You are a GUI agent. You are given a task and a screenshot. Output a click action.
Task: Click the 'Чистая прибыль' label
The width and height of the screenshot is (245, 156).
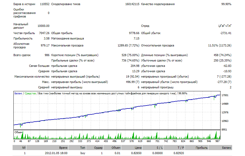click(x=24, y=33)
